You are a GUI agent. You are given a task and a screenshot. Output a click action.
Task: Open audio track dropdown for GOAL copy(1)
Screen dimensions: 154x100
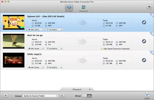click(36, 67)
